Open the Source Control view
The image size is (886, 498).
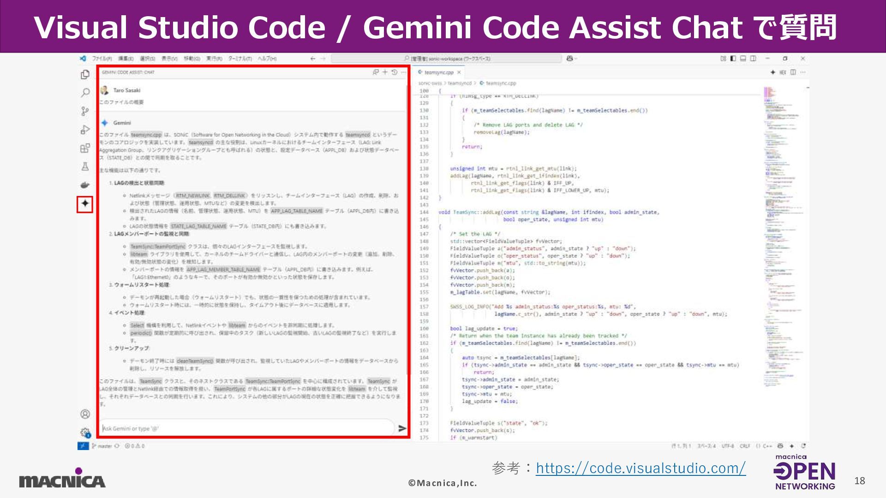pos(85,111)
